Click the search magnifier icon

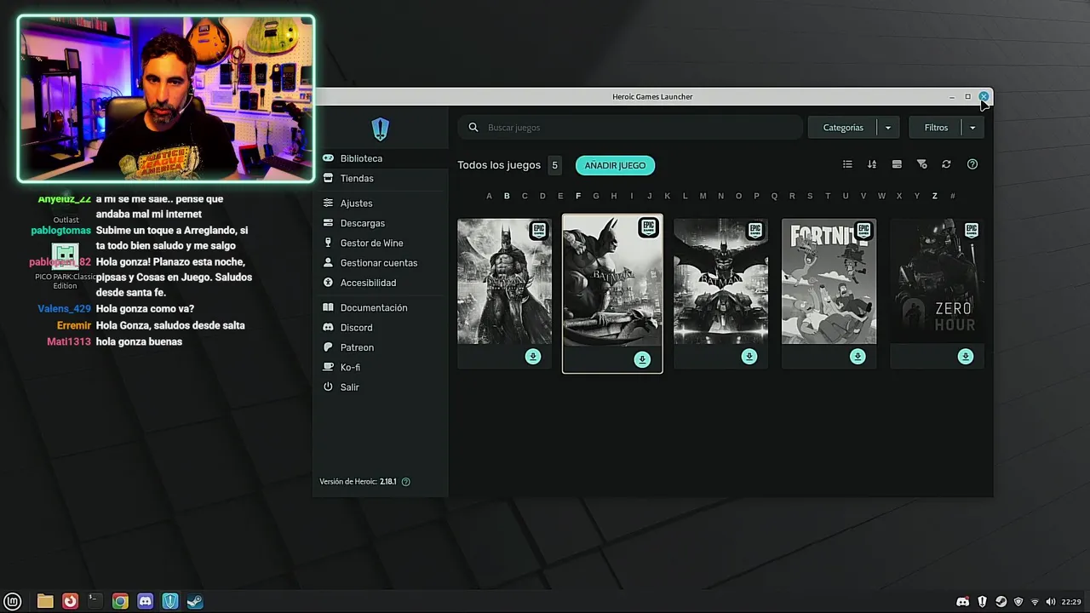click(473, 128)
